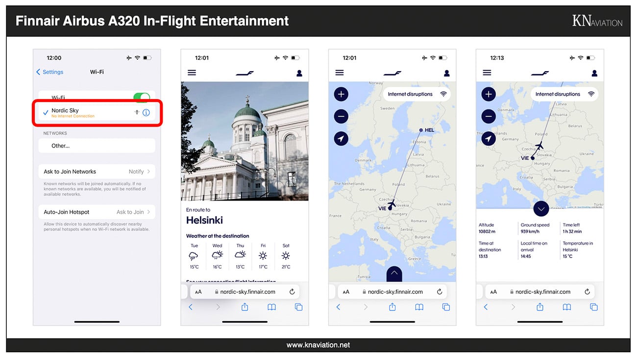The height and width of the screenshot is (358, 637).
Task: Select Sat weather forecast 21°C
Action: 286,256
